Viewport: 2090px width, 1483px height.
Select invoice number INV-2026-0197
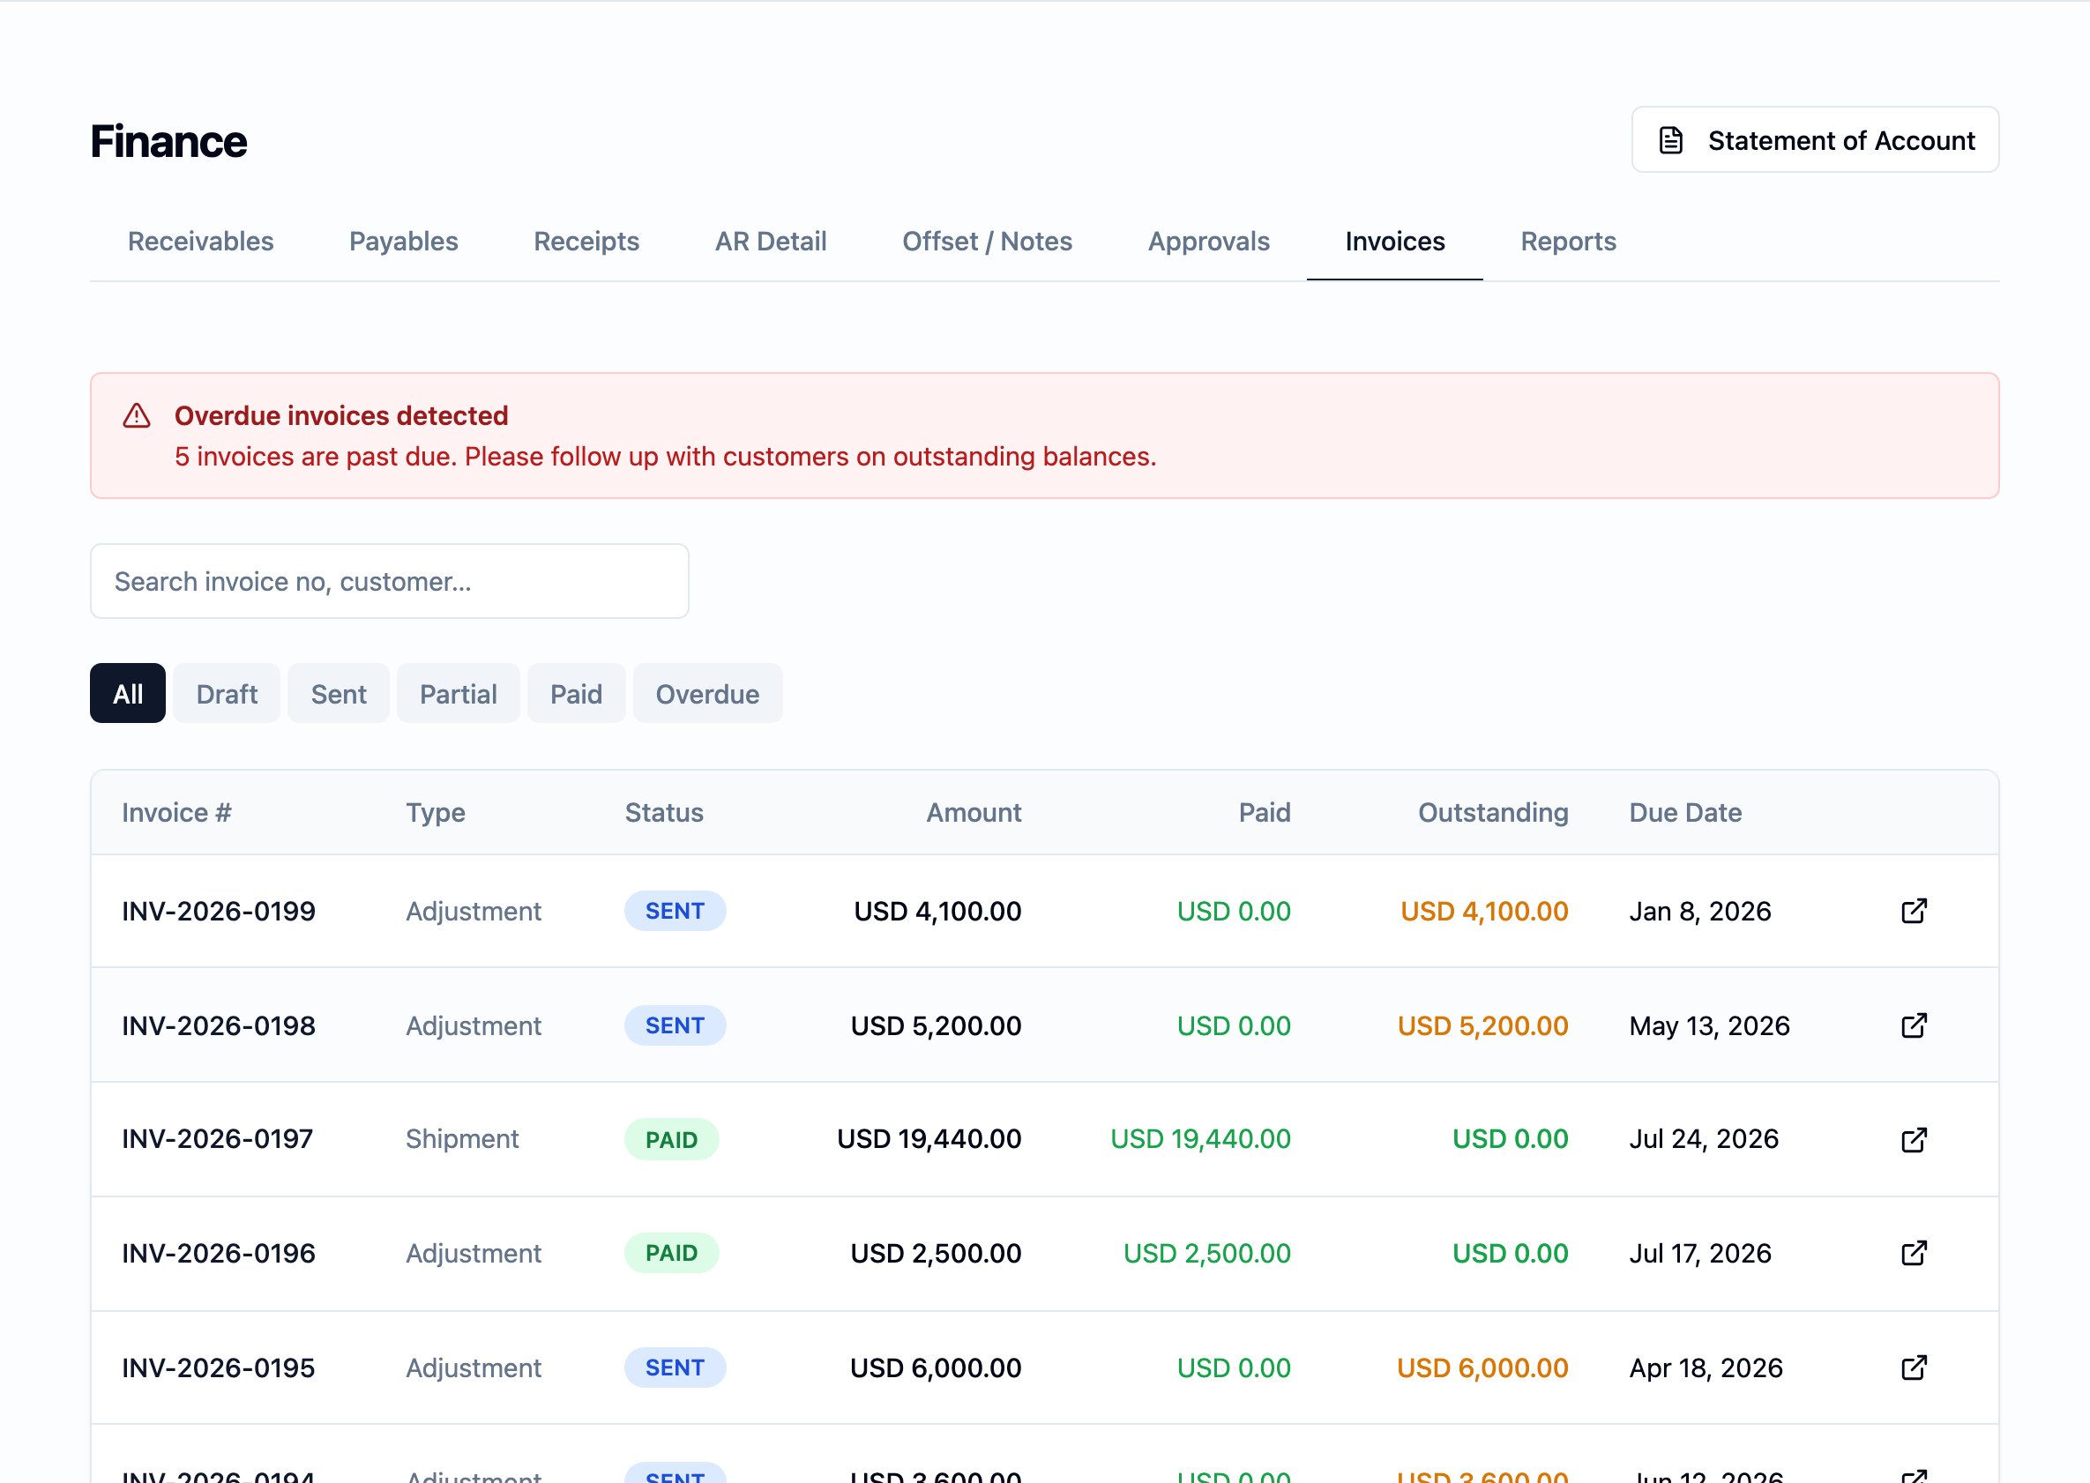[x=219, y=1139]
